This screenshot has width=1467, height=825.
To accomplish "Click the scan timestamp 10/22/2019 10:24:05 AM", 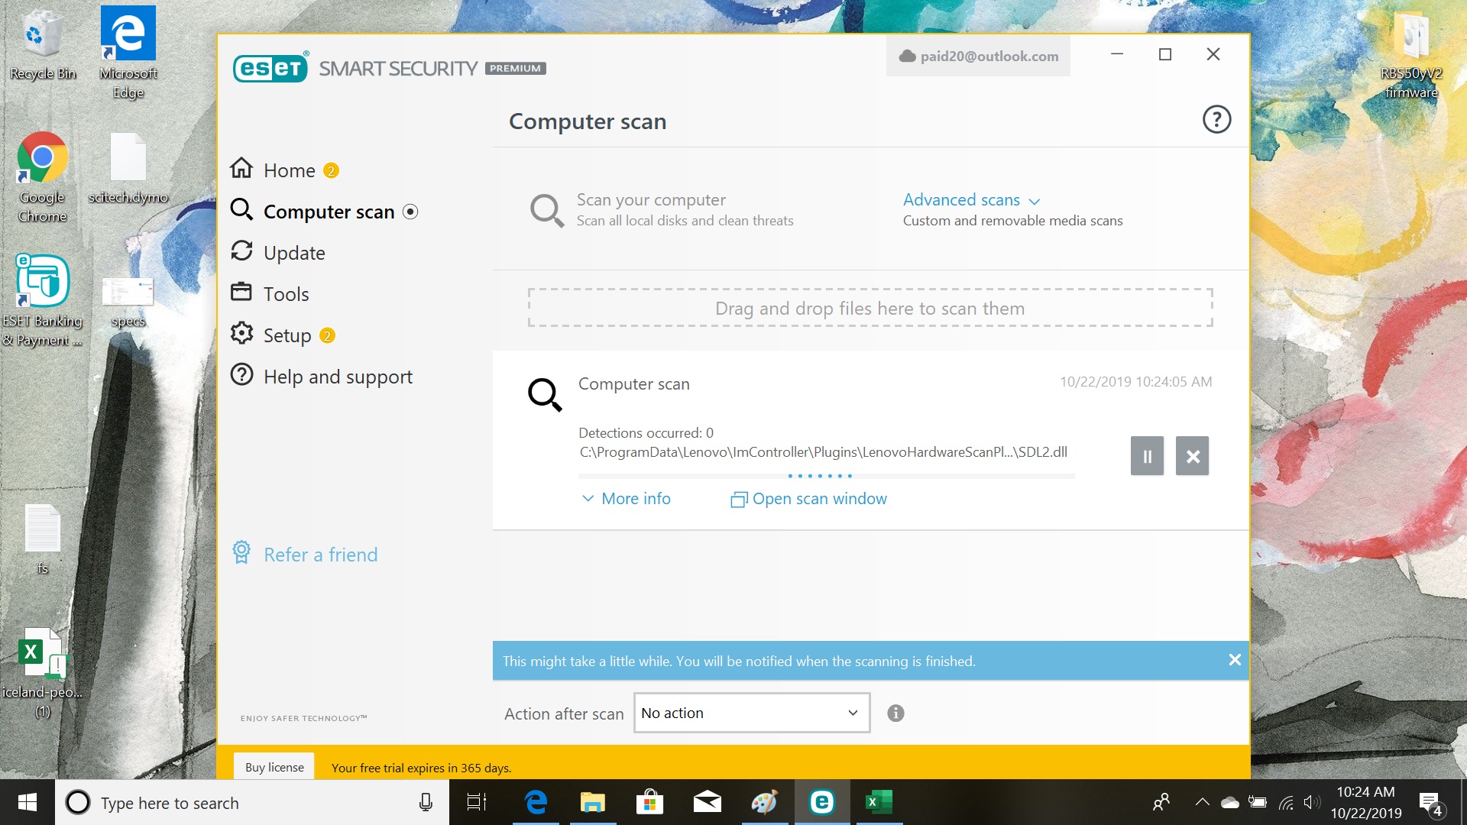I will pos(1135,382).
